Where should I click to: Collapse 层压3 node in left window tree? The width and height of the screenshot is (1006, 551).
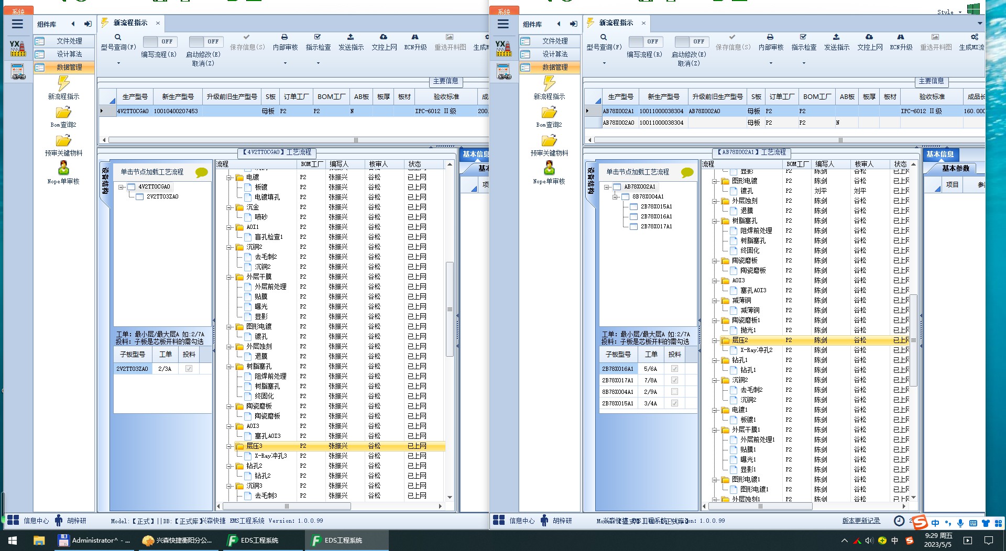229,446
